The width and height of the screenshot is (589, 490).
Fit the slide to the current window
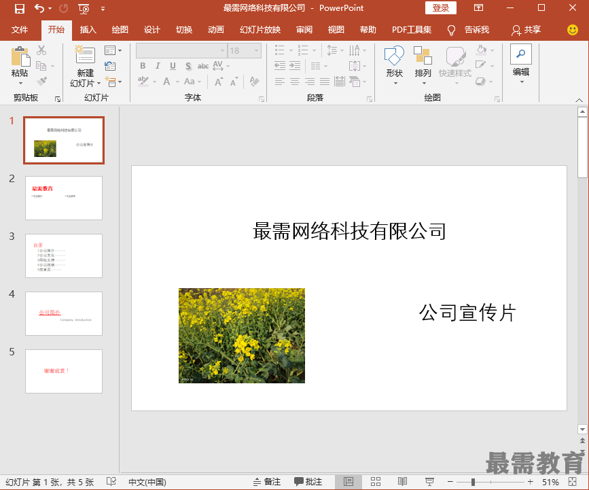point(573,482)
